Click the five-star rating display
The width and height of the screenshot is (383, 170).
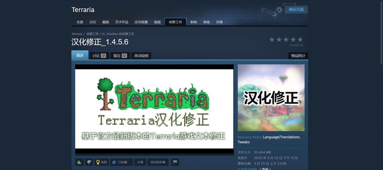tap(286, 39)
